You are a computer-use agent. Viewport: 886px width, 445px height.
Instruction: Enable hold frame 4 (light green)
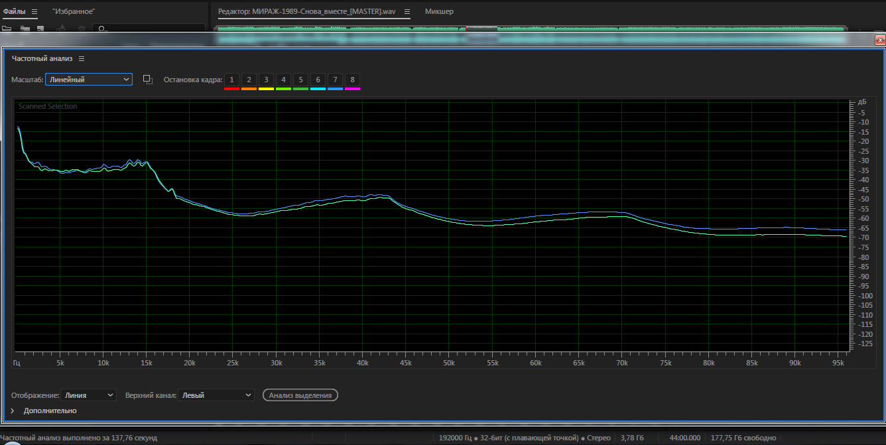click(x=283, y=80)
